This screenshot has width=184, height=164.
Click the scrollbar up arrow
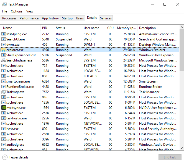(x=182, y=27)
